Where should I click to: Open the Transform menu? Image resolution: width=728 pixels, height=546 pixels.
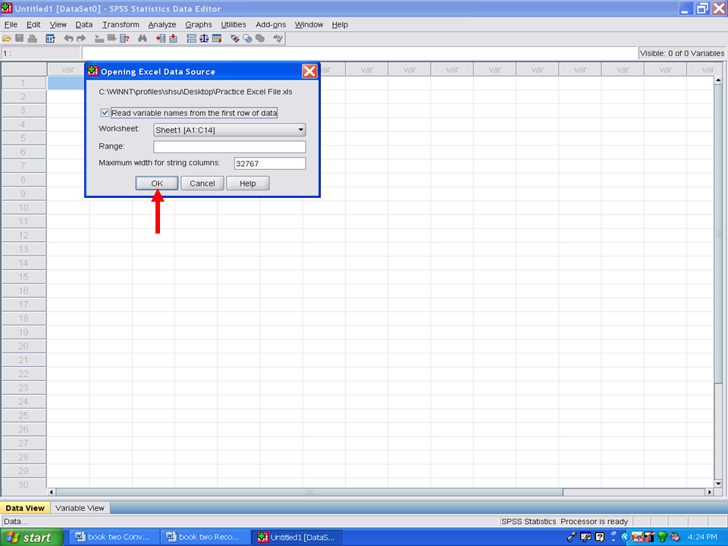tap(121, 24)
